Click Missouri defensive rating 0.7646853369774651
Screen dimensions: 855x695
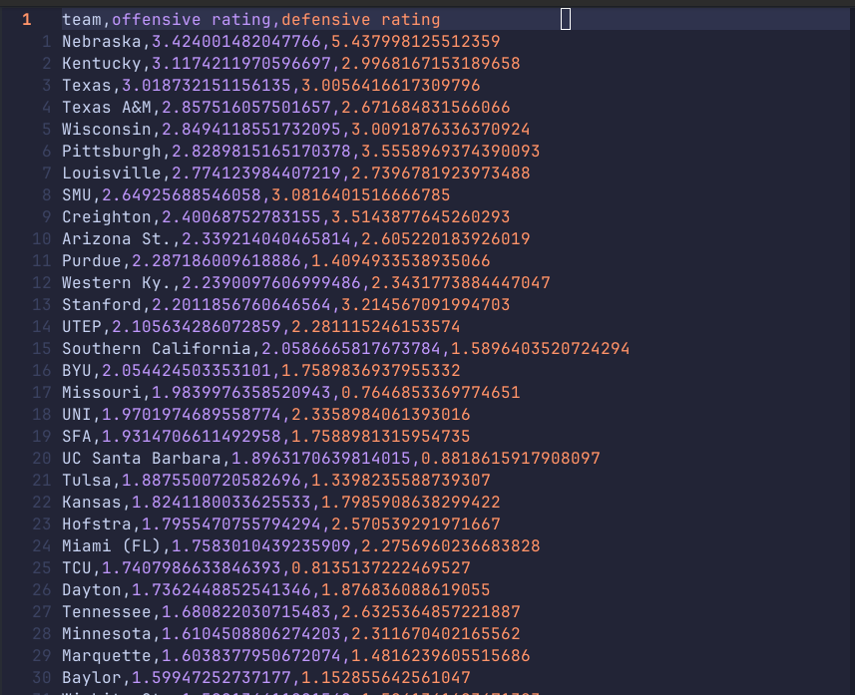tap(430, 393)
